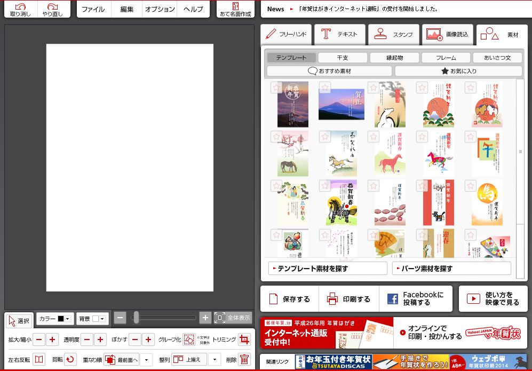Click 印刷する to print the card
The image size is (532, 371).
[x=349, y=299]
